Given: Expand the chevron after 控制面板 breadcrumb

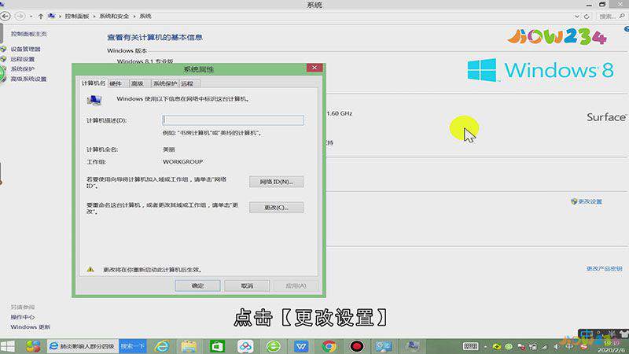Looking at the screenshot, I should coord(94,17).
